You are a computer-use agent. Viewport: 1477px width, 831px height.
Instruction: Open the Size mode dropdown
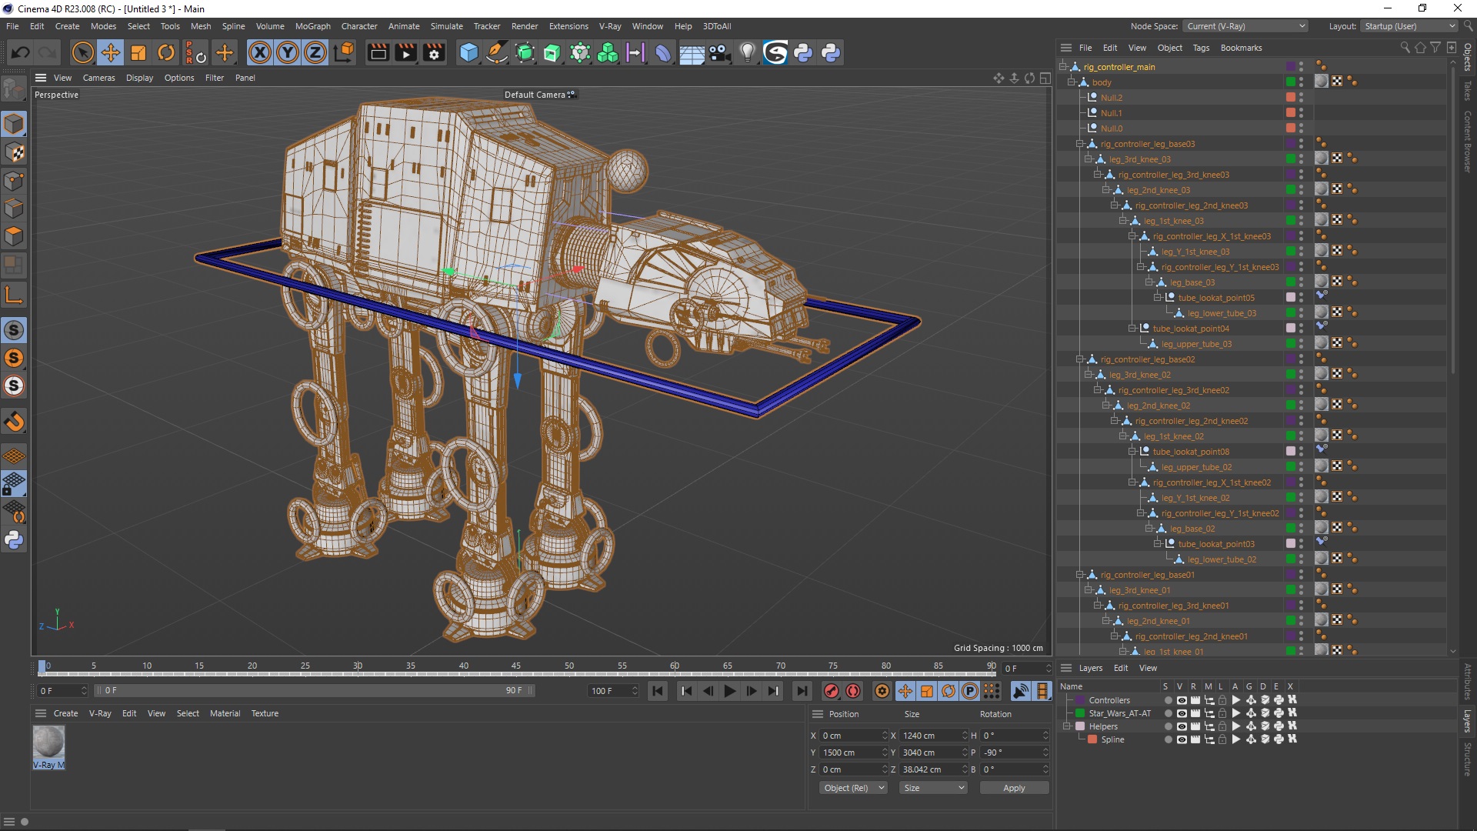[933, 788]
